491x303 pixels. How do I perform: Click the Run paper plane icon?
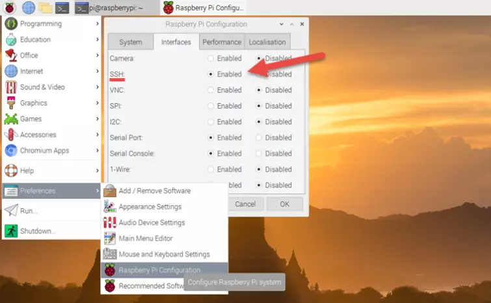pyautogui.click(x=11, y=211)
